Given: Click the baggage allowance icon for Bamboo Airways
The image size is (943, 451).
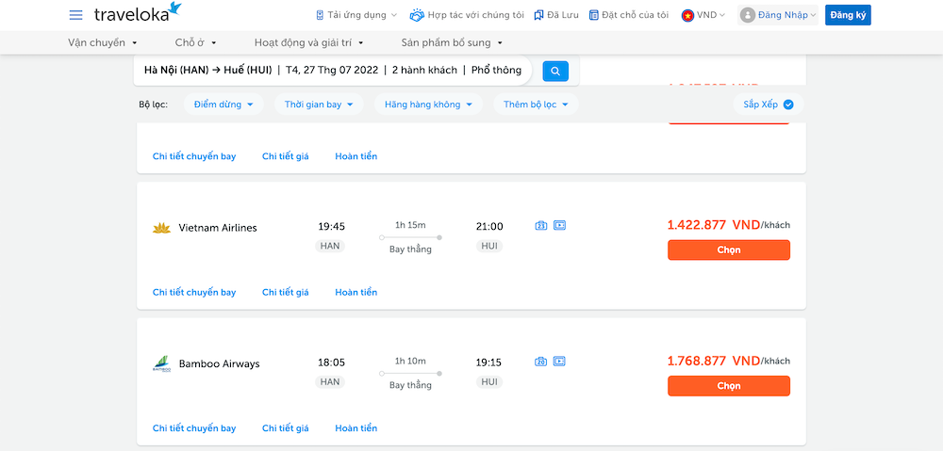Looking at the screenshot, I should (541, 362).
